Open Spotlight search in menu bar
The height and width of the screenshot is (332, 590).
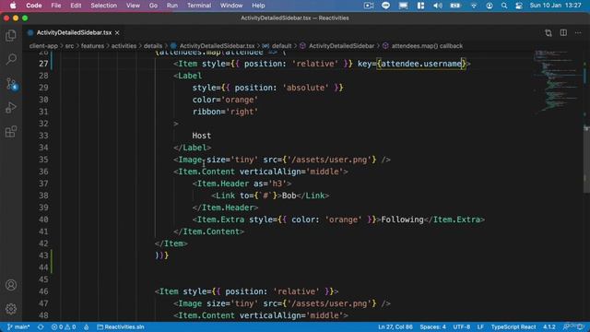[504, 6]
